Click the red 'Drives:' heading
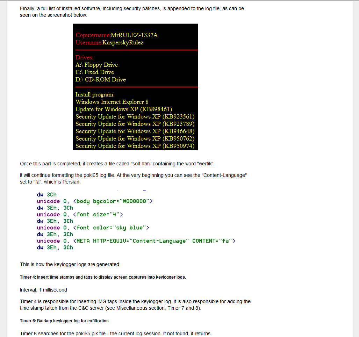The width and height of the screenshot is (359, 337). [x=85, y=57]
